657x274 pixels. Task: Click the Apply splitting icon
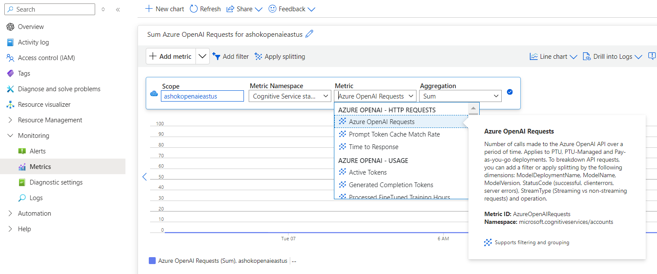(258, 56)
